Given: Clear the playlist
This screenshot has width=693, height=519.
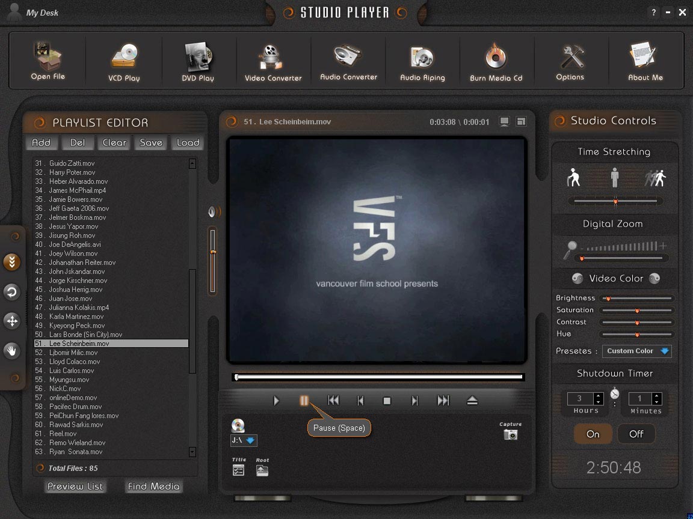Looking at the screenshot, I should [114, 142].
